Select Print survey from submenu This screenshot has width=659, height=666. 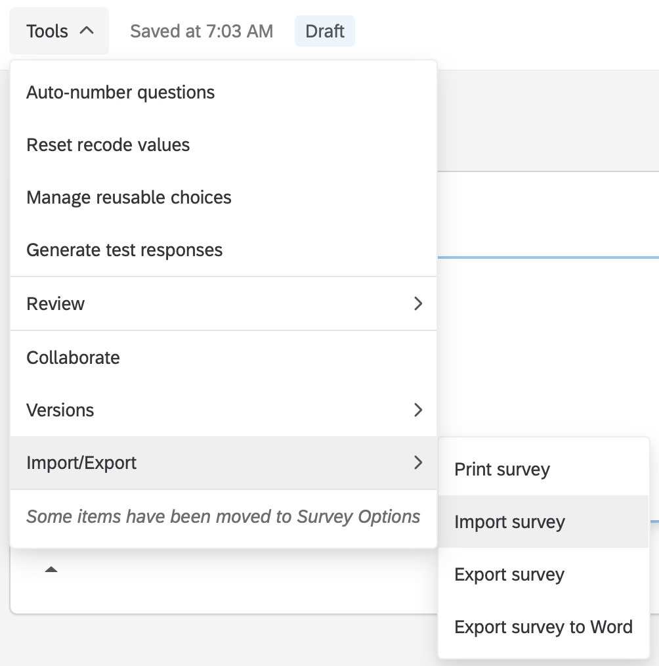[x=501, y=469]
